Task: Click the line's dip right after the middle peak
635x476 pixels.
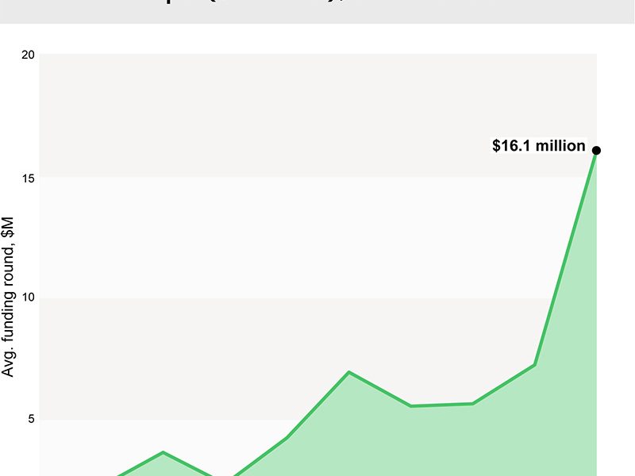Action: click(x=410, y=406)
